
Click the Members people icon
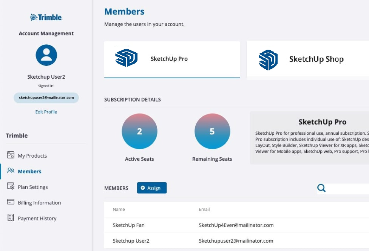click(11, 170)
